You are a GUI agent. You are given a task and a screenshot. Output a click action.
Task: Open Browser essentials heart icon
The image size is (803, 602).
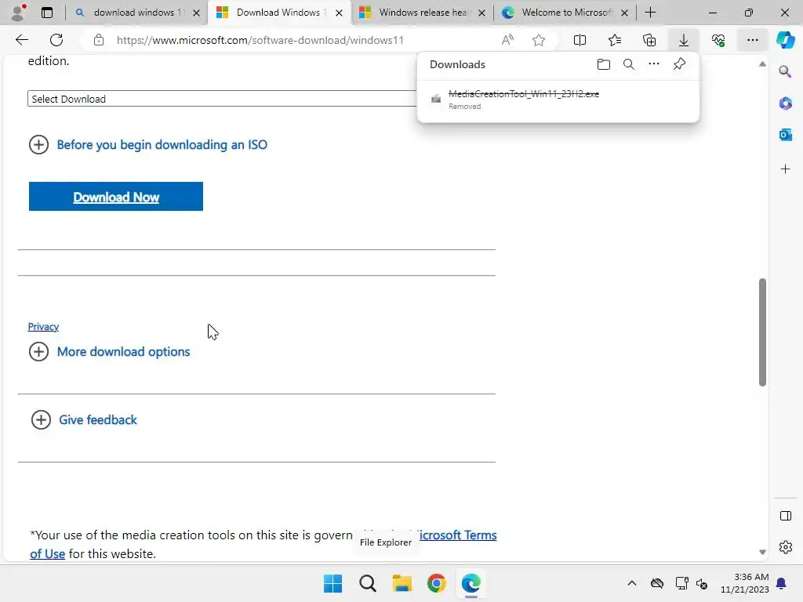click(x=718, y=40)
